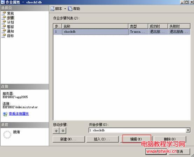Click the 开始步骤 dropdown arrow
Image resolution: width=194 pixels, height=157 pixels.
[188, 130]
